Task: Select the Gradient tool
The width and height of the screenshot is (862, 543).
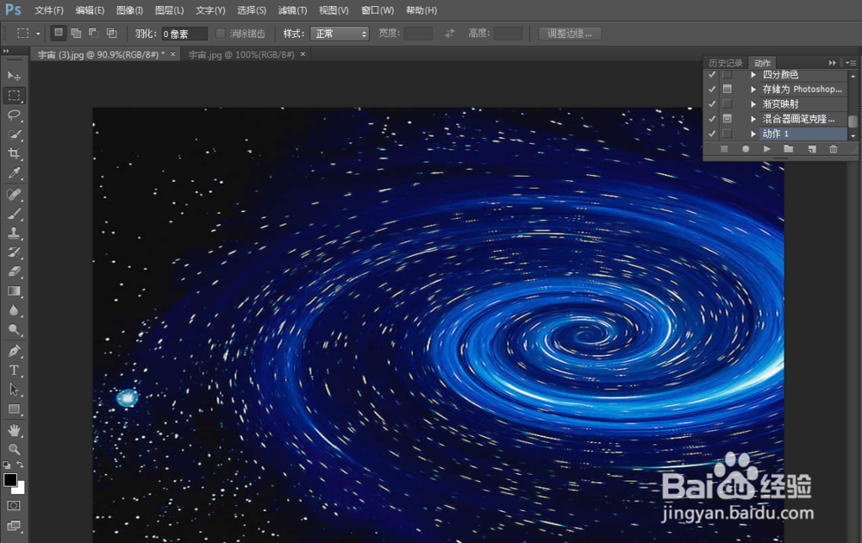Action: pyautogui.click(x=14, y=291)
